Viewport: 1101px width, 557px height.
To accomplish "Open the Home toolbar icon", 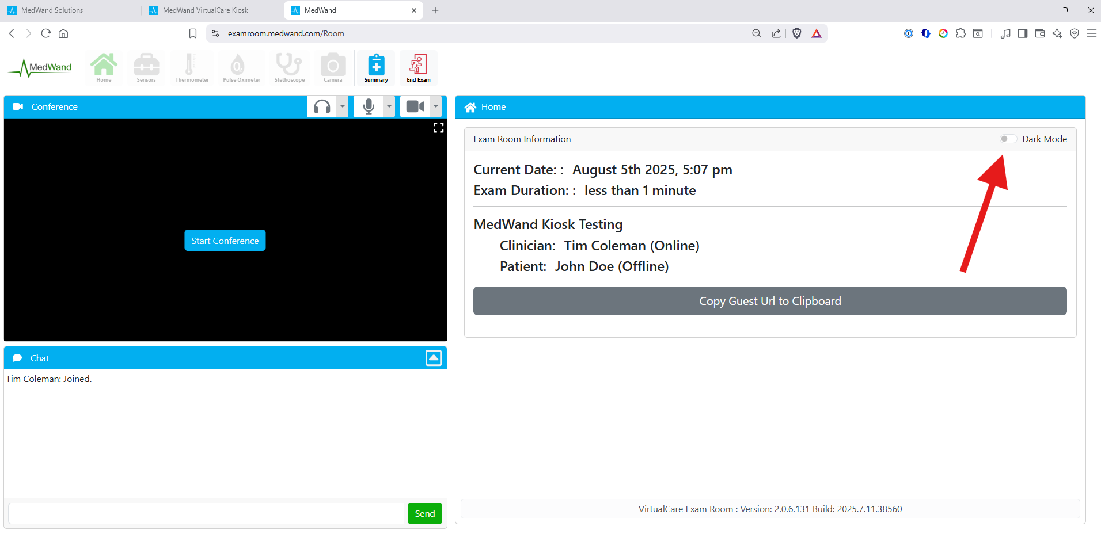I will pyautogui.click(x=104, y=67).
